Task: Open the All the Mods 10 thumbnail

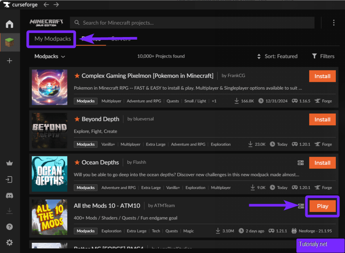Action: pos(50,217)
